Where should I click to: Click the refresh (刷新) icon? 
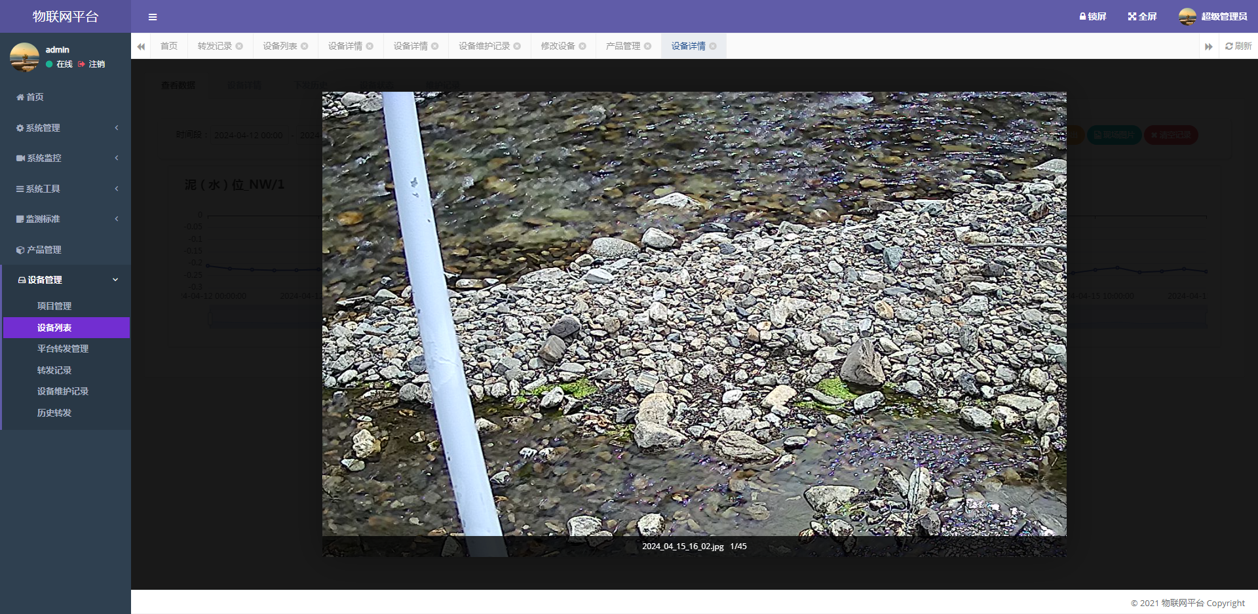tap(1229, 46)
